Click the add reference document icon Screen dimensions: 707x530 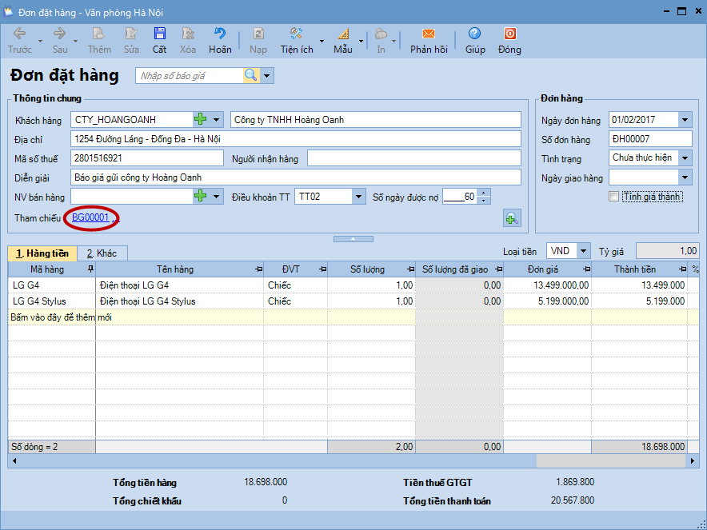tap(512, 218)
